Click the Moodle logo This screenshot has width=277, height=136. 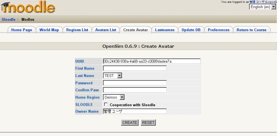point(28,8)
